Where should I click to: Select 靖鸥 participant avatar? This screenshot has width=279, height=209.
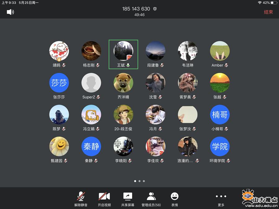click(59, 51)
